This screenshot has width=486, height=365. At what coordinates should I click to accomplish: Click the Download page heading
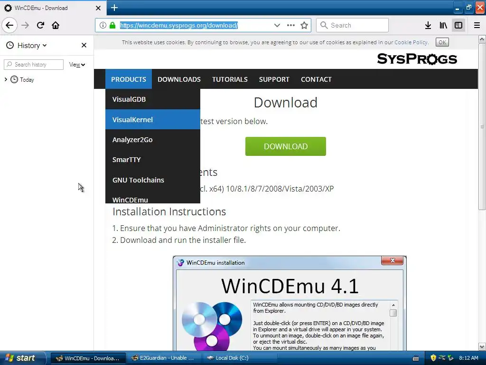285,103
